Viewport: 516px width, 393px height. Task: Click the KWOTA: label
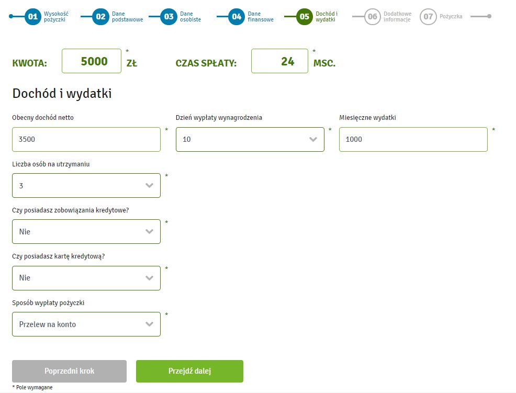click(x=30, y=63)
